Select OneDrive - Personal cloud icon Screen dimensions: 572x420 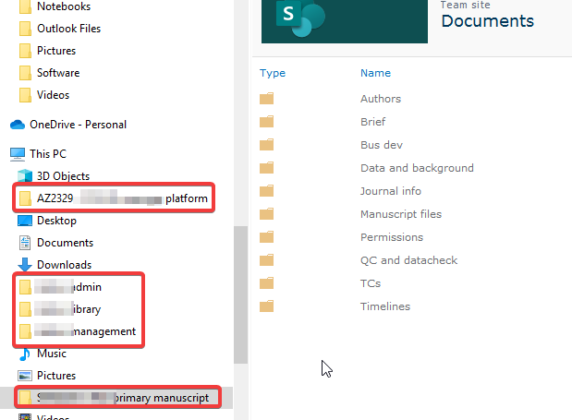coord(18,125)
